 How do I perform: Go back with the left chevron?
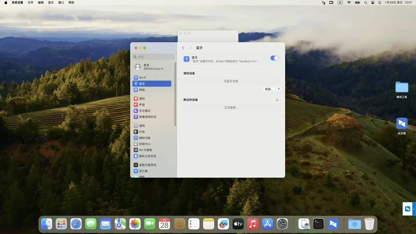point(183,48)
